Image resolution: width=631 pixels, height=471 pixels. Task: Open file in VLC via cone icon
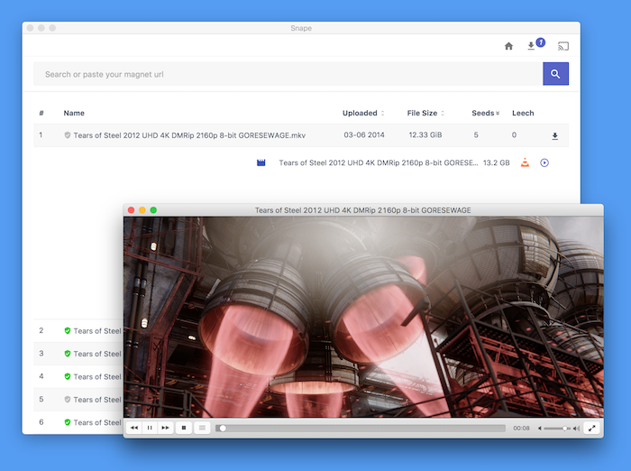pyautogui.click(x=525, y=162)
